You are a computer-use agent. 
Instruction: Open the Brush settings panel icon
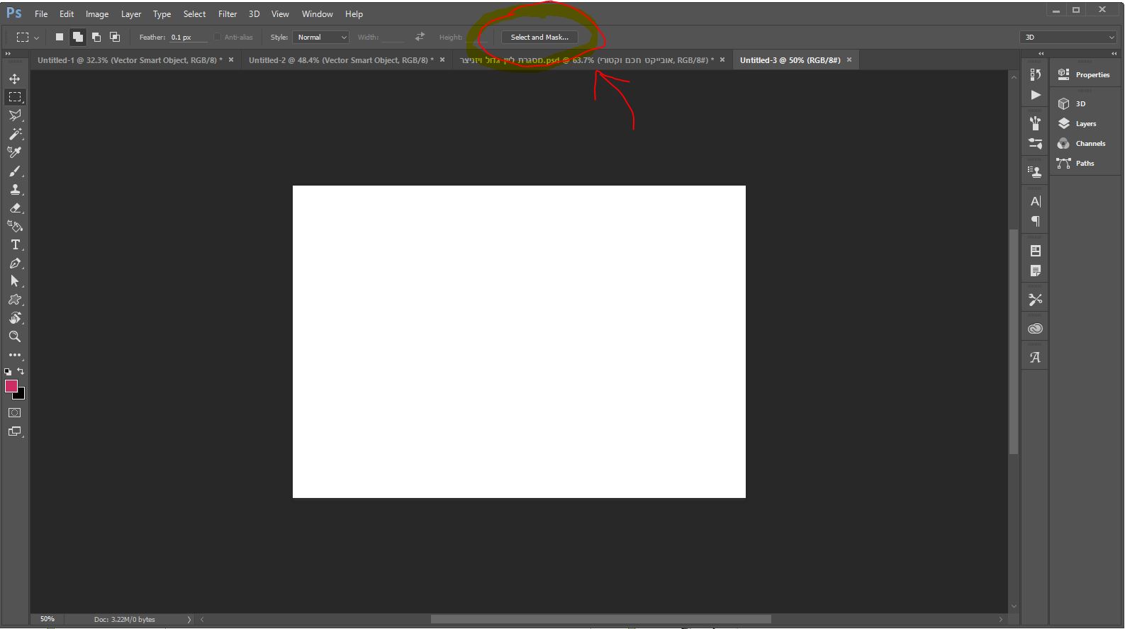(x=1036, y=143)
